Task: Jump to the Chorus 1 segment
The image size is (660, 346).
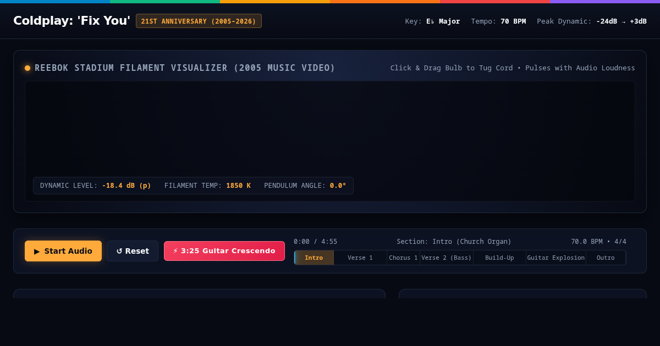Action: click(x=403, y=258)
